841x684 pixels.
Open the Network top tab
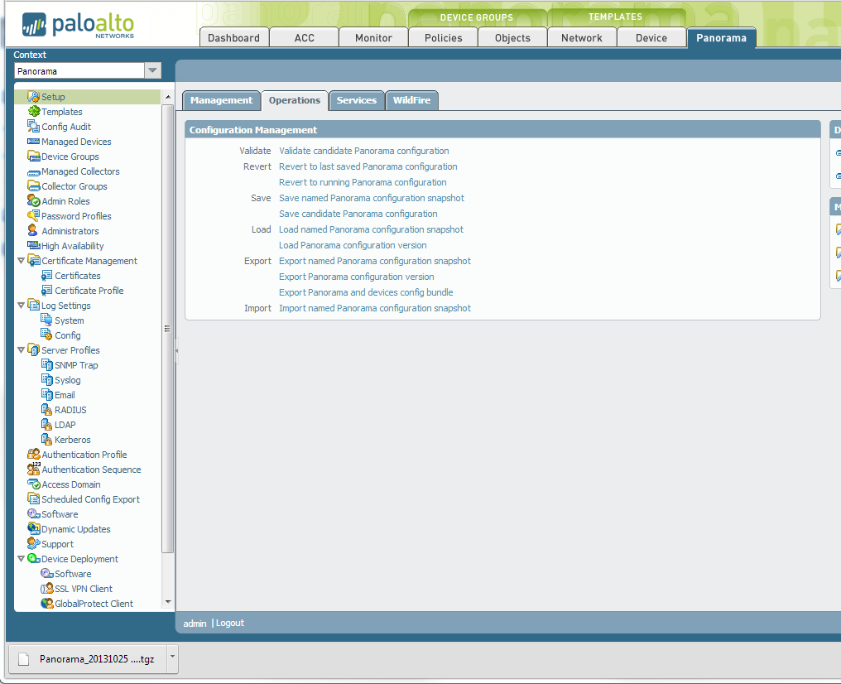click(582, 37)
